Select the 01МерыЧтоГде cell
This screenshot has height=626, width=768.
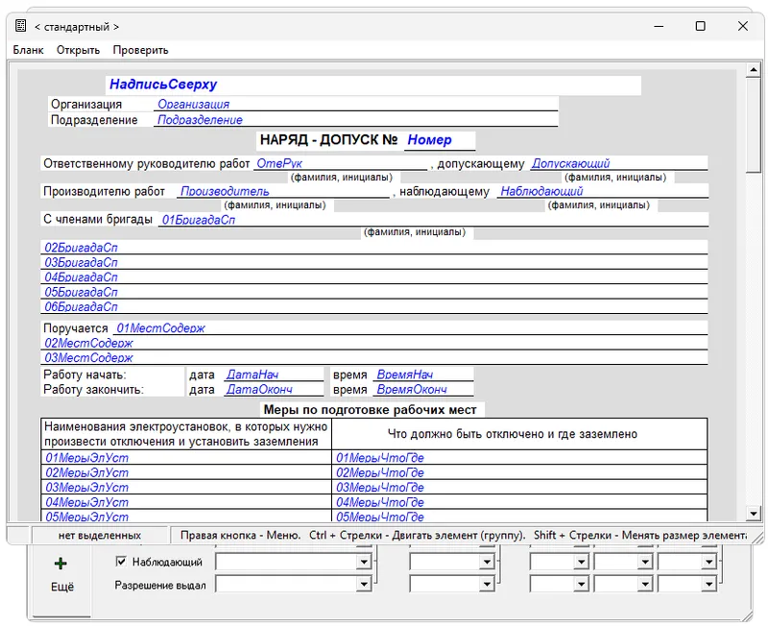(x=519, y=458)
